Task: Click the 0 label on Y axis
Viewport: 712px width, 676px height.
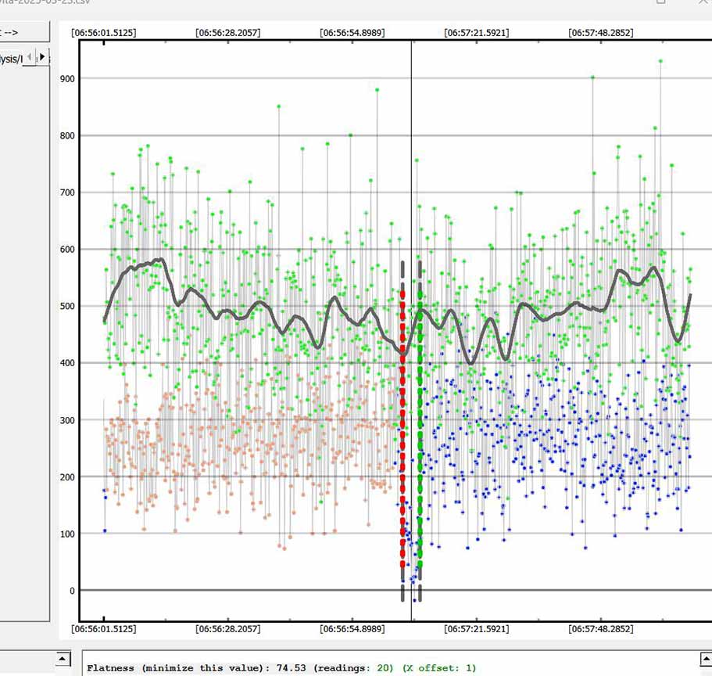Action: click(72, 591)
